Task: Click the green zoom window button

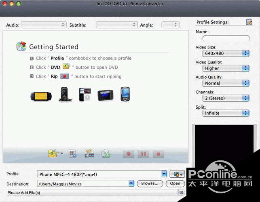Action: [x=19, y=3]
